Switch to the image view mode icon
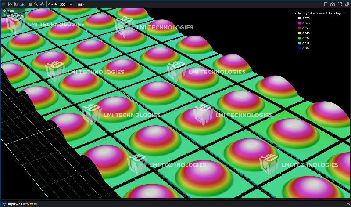Viewport: 351px width, 207px height. [4, 4]
